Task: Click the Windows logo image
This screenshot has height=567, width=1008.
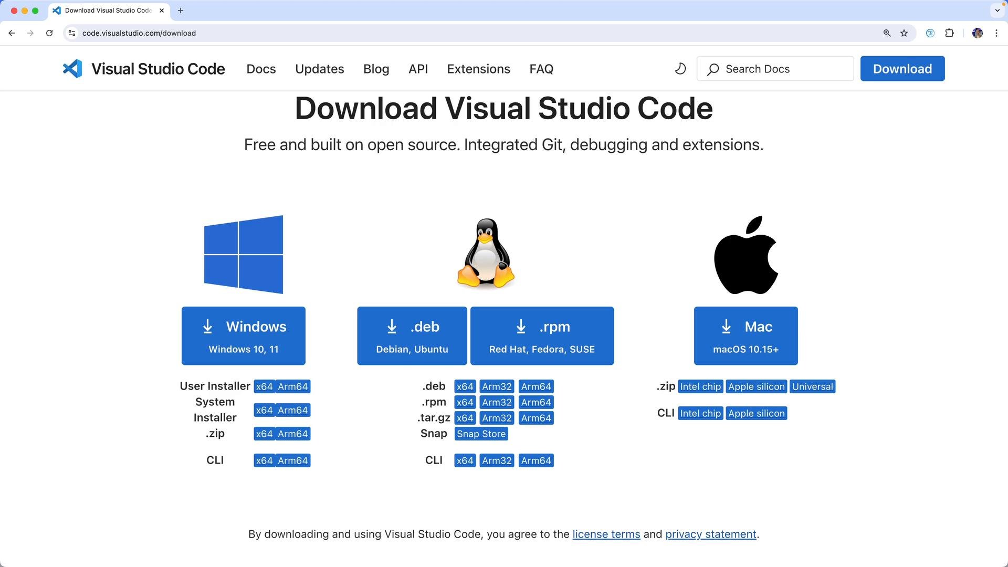Action: (244, 255)
